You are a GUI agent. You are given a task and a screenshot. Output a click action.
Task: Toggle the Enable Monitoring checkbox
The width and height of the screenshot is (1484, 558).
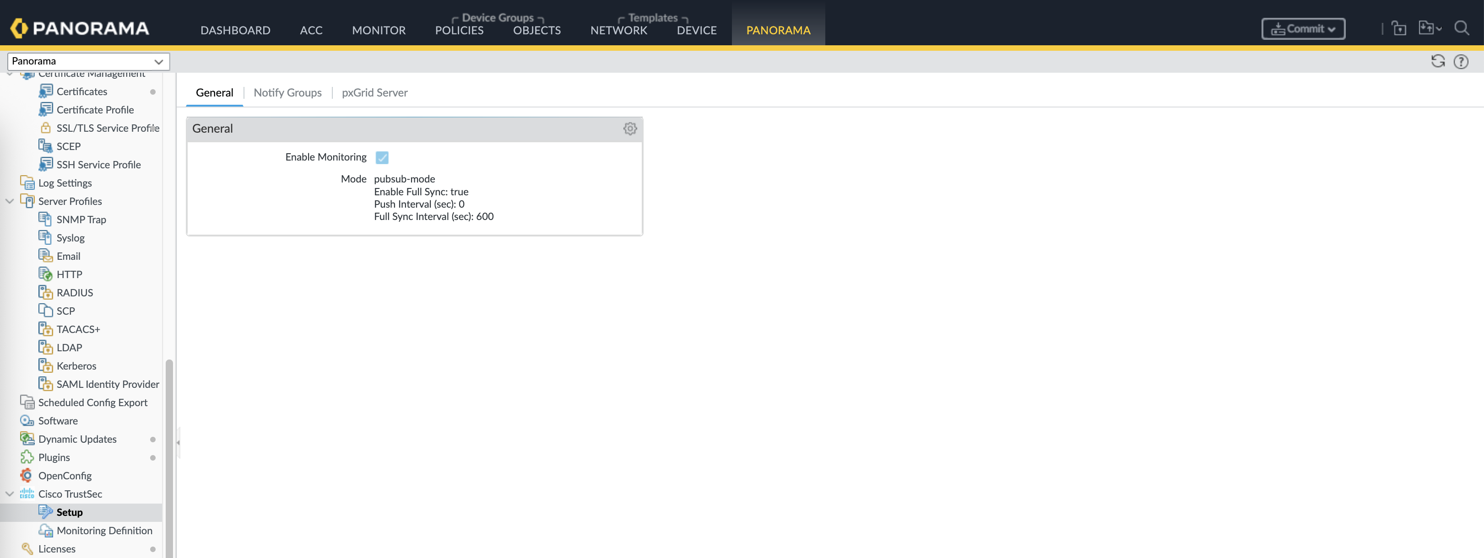[381, 157]
